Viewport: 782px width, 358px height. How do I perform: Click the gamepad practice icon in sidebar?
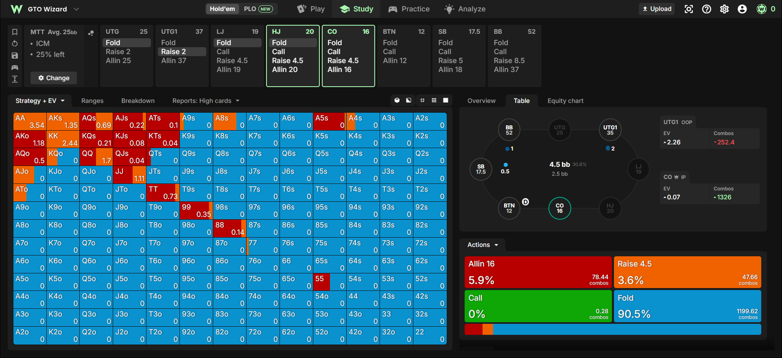15,67
